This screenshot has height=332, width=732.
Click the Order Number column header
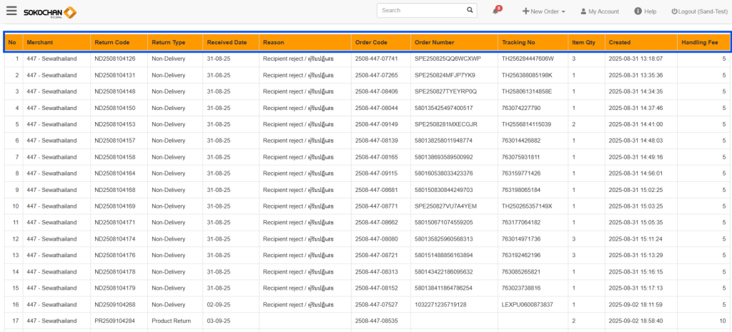click(x=434, y=42)
